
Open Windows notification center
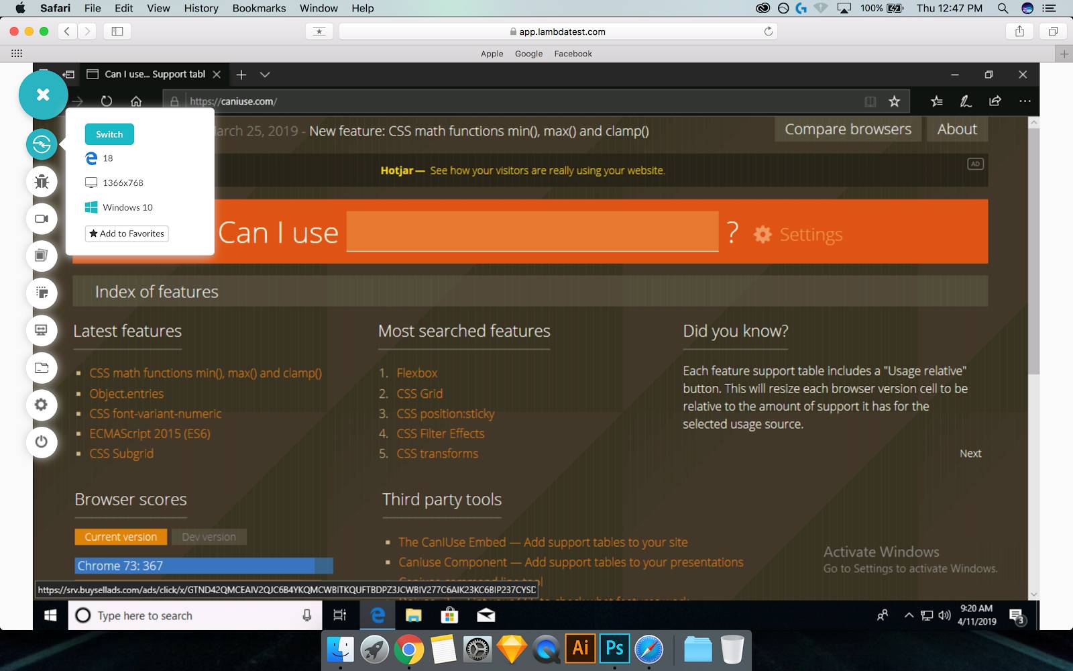[1017, 616]
